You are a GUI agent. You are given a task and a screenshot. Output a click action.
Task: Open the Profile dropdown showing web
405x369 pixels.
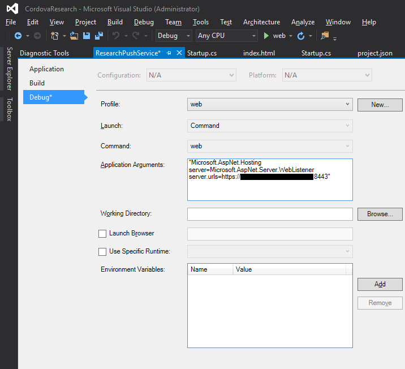(270, 105)
